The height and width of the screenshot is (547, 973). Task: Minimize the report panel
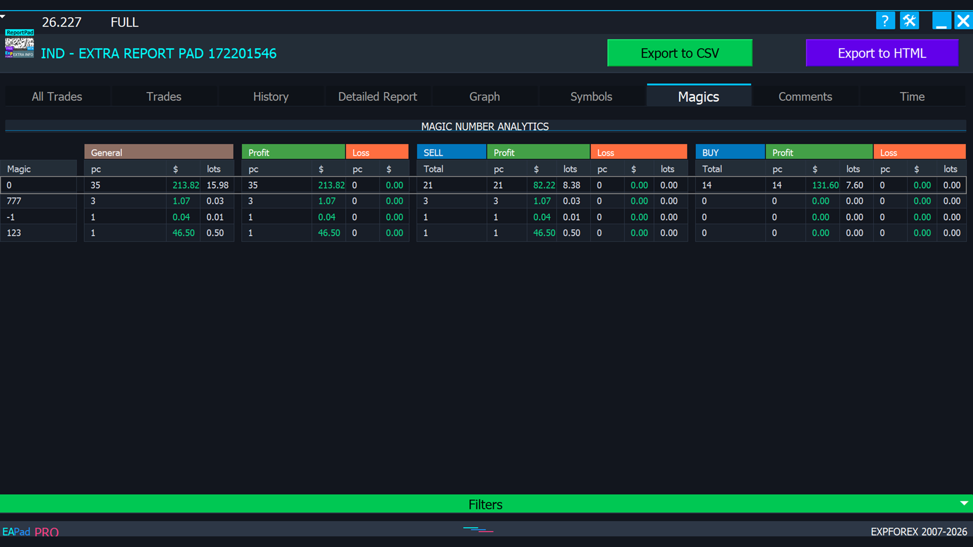(x=941, y=21)
